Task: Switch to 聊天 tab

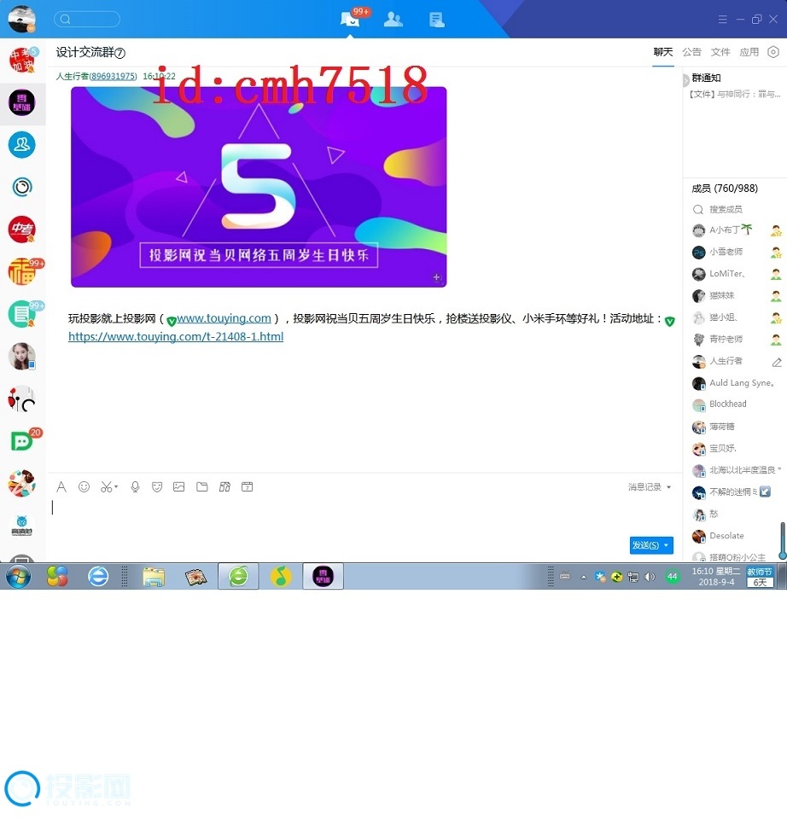Action: tap(663, 52)
